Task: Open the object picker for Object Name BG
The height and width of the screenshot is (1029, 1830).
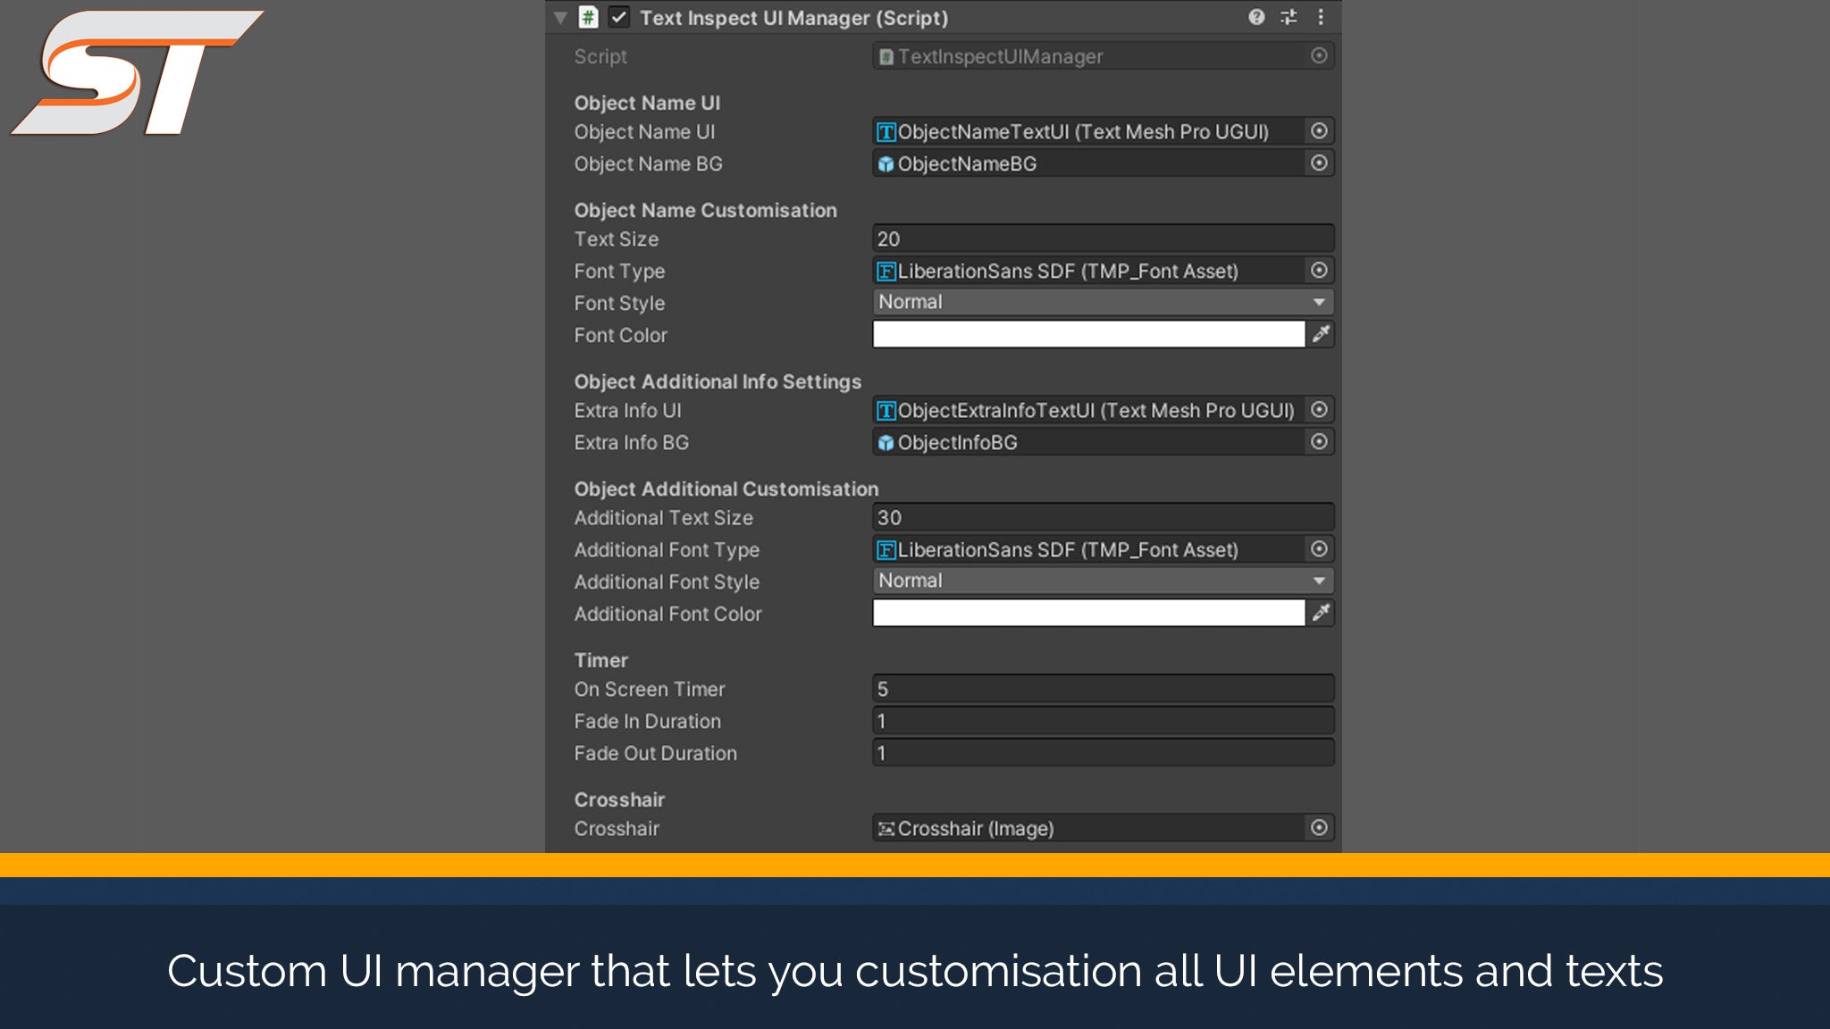Action: coord(1320,163)
